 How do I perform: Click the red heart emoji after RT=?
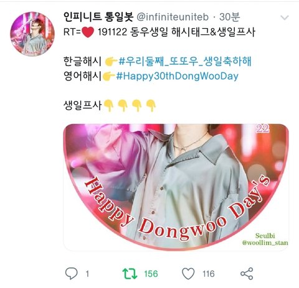[88, 32]
